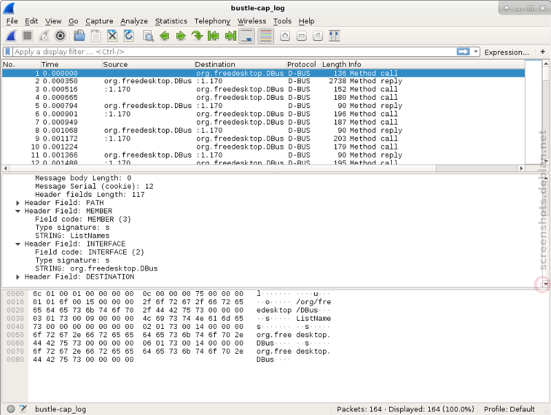Sort packets by the No. column
The height and width of the screenshot is (415, 551).
[x=21, y=64]
